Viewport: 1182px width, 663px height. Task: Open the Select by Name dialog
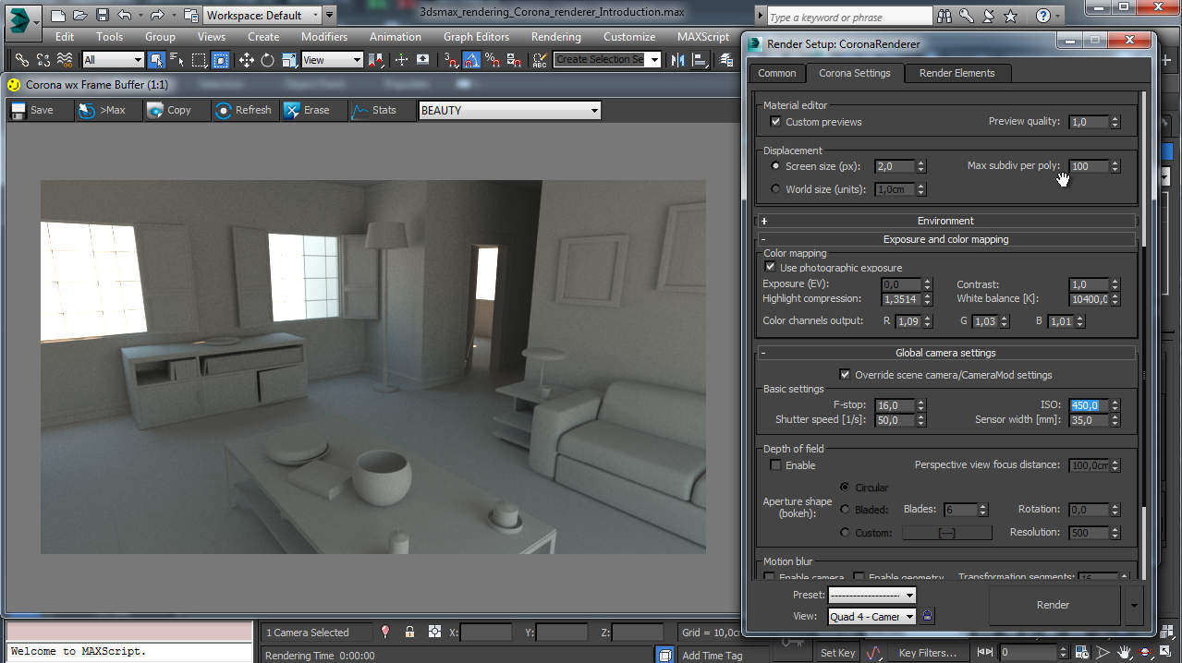click(177, 60)
